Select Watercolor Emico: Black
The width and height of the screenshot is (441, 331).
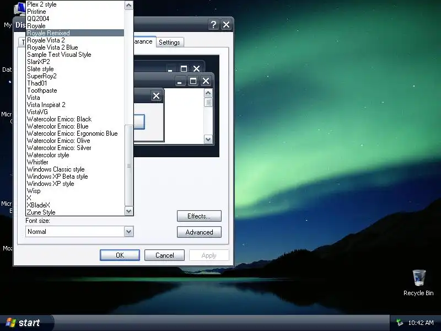pyautogui.click(x=75, y=119)
